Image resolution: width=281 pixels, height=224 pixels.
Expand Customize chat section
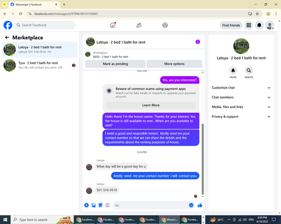pos(241,88)
